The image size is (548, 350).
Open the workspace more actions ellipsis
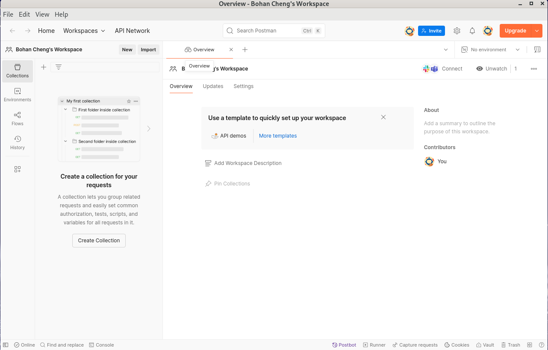click(x=534, y=69)
